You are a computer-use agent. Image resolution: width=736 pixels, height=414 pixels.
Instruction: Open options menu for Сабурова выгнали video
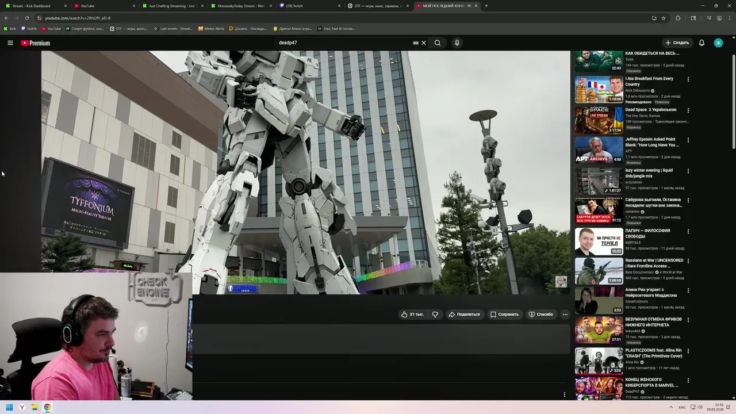[x=688, y=201]
